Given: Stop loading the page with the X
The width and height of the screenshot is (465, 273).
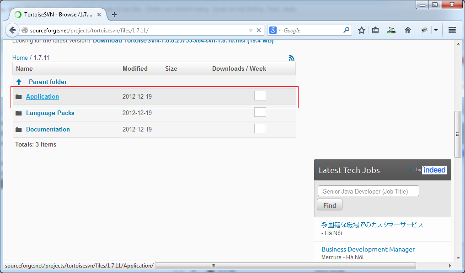Looking at the screenshot, I should pos(259,30).
